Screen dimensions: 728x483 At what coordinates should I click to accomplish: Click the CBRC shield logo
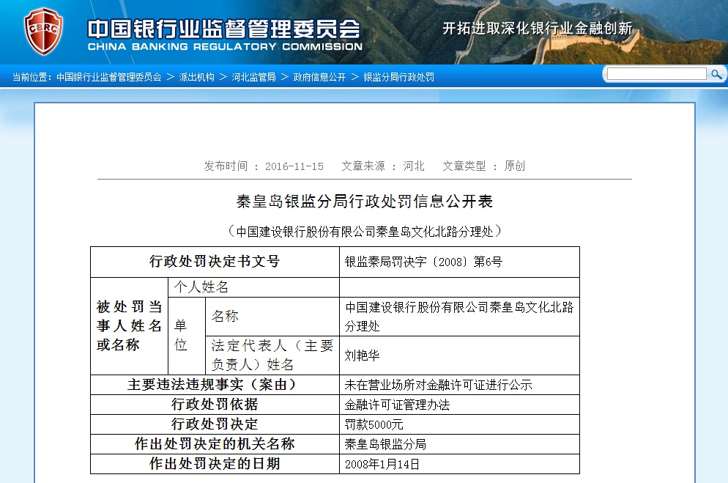pos(43,32)
